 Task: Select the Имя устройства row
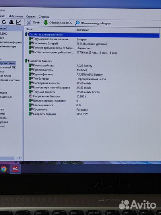pos(92,66)
